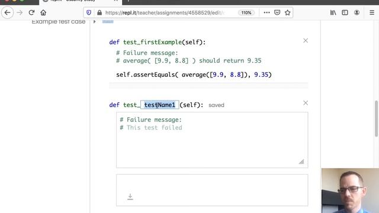Edit the testName1 test name field
The width and height of the screenshot is (379, 213).
click(x=160, y=105)
